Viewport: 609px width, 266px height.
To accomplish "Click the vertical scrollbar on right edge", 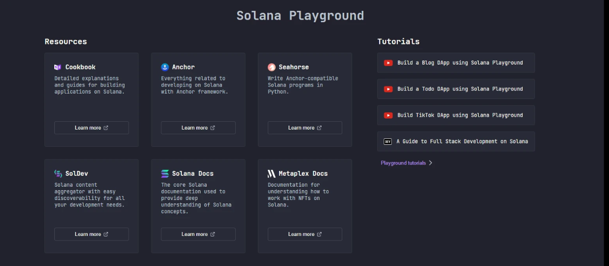I will click(606, 133).
